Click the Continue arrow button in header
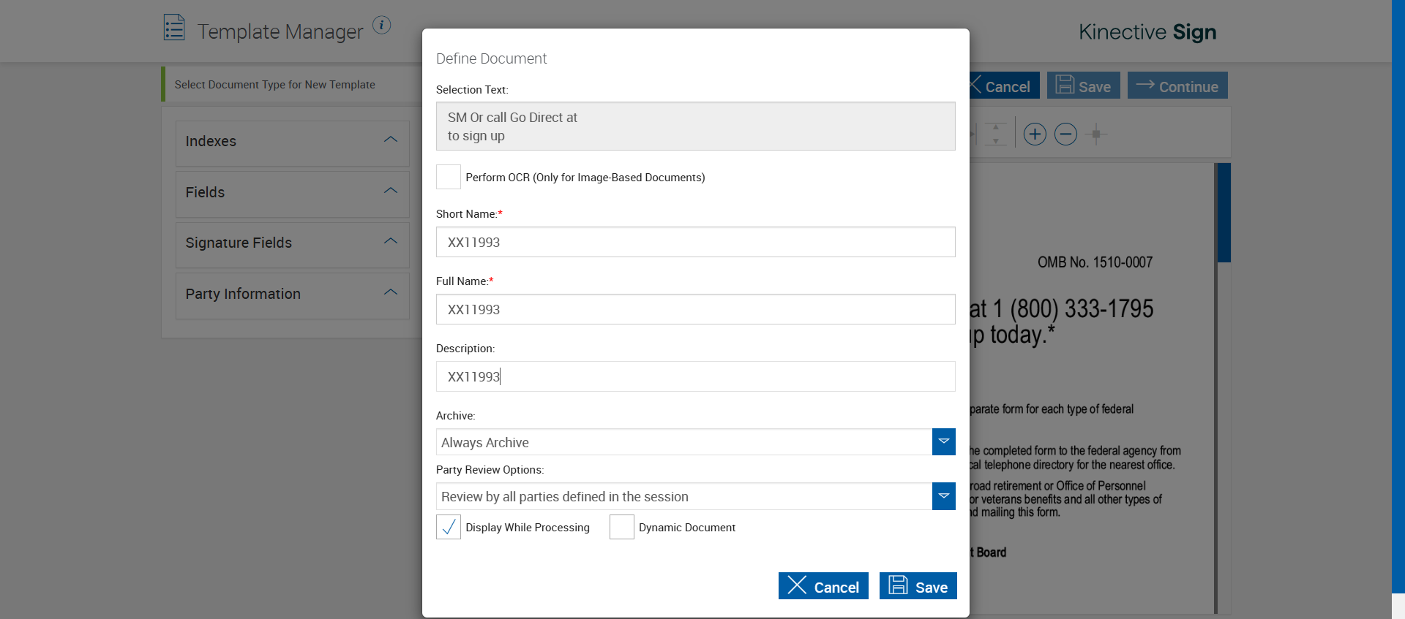This screenshot has height=619, width=1405. pyautogui.click(x=1177, y=86)
